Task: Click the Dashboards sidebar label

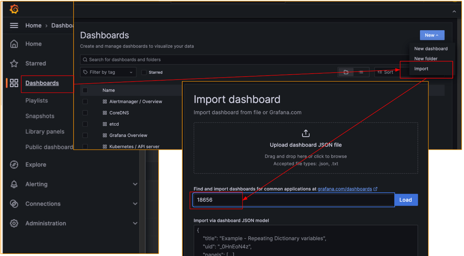Action: (42, 83)
